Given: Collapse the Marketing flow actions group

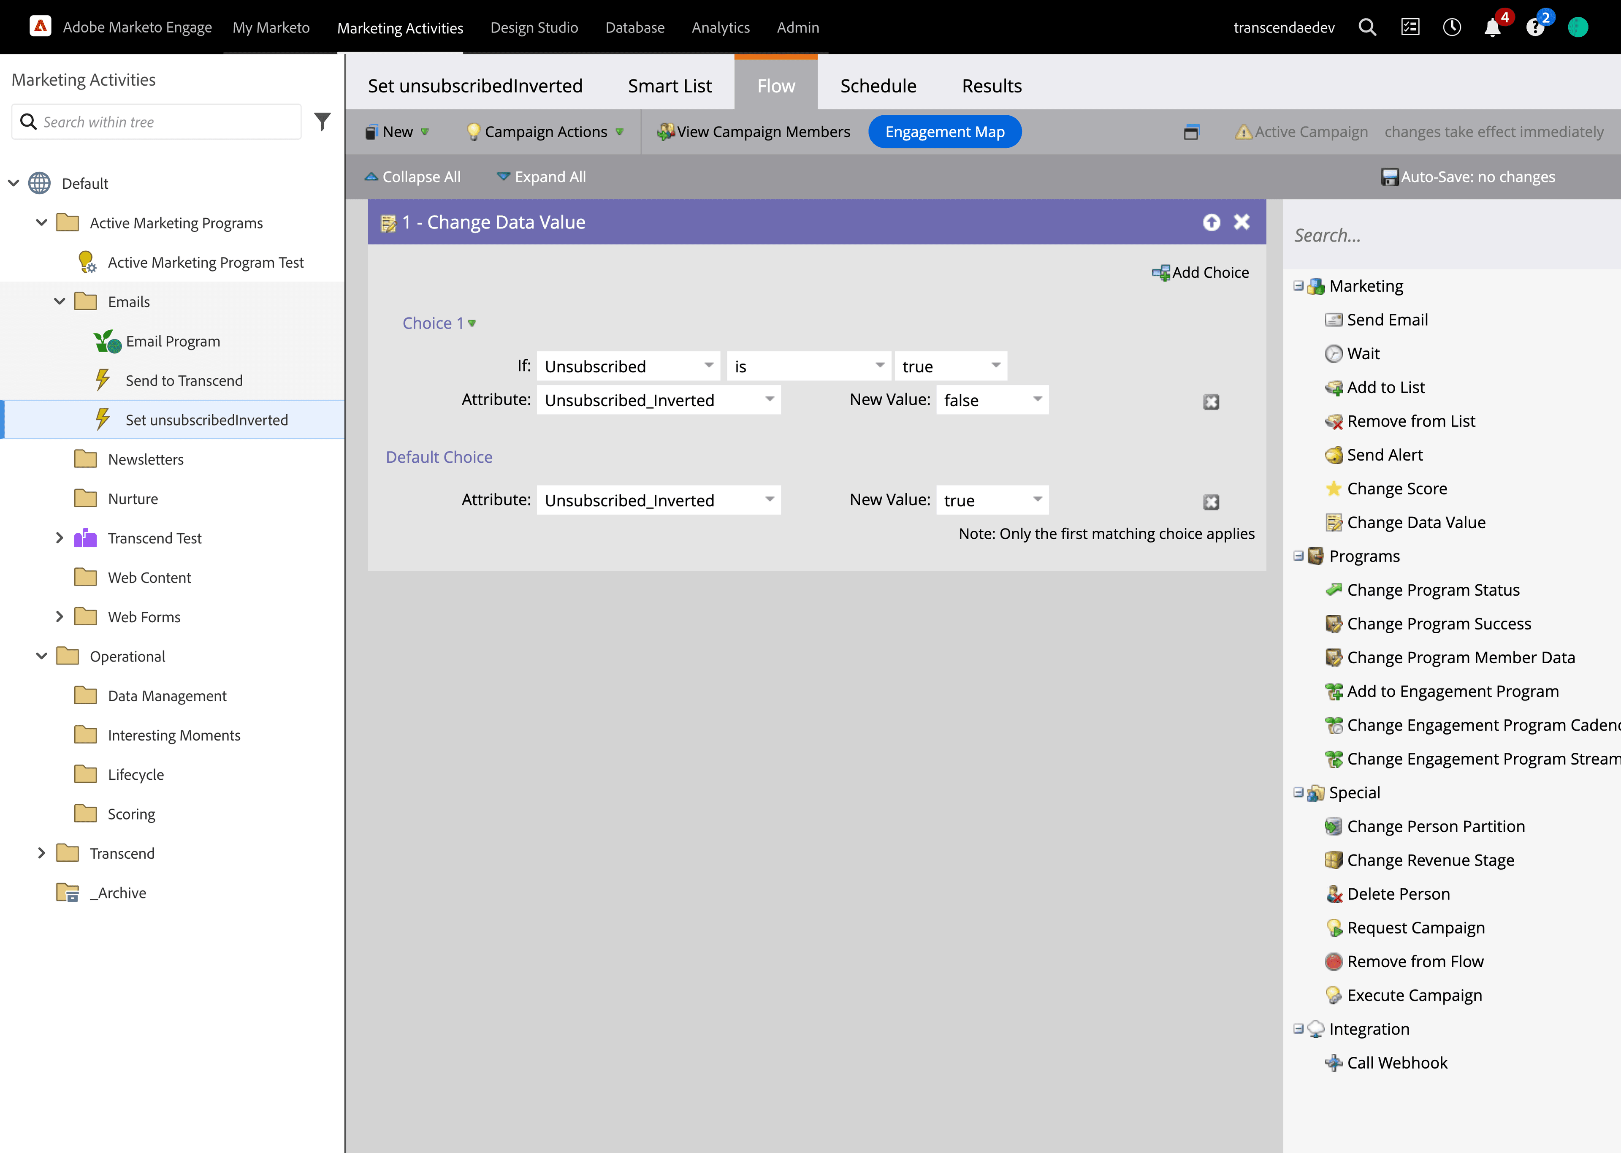Looking at the screenshot, I should tap(1298, 286).
